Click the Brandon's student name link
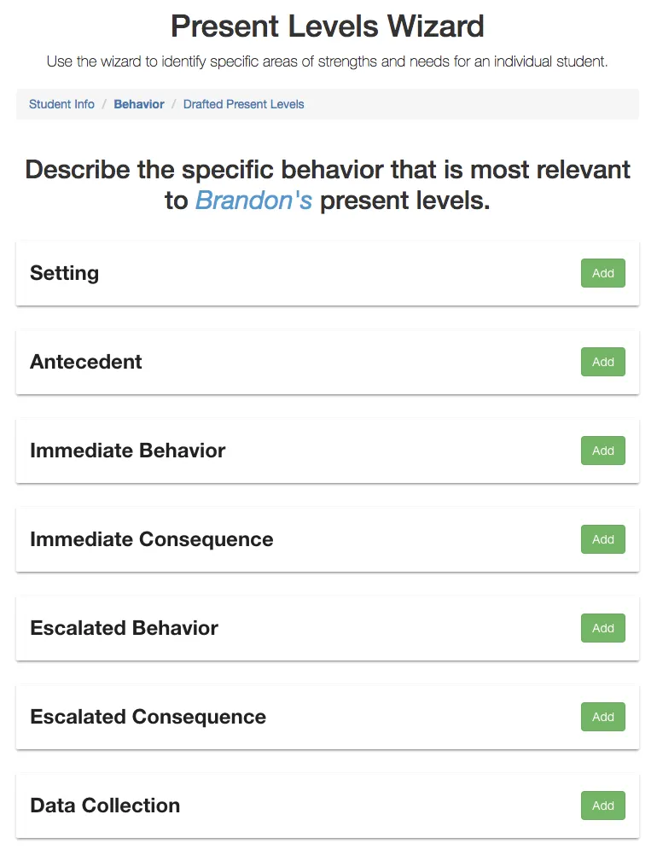This screenshot has width=657, height=855. 253,201
